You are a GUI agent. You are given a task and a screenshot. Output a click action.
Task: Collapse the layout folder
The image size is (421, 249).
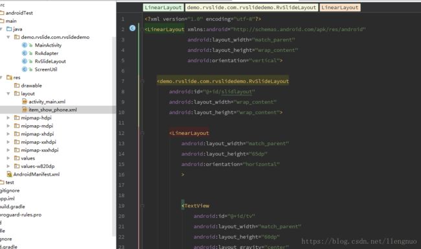click(x=8, y=93)
